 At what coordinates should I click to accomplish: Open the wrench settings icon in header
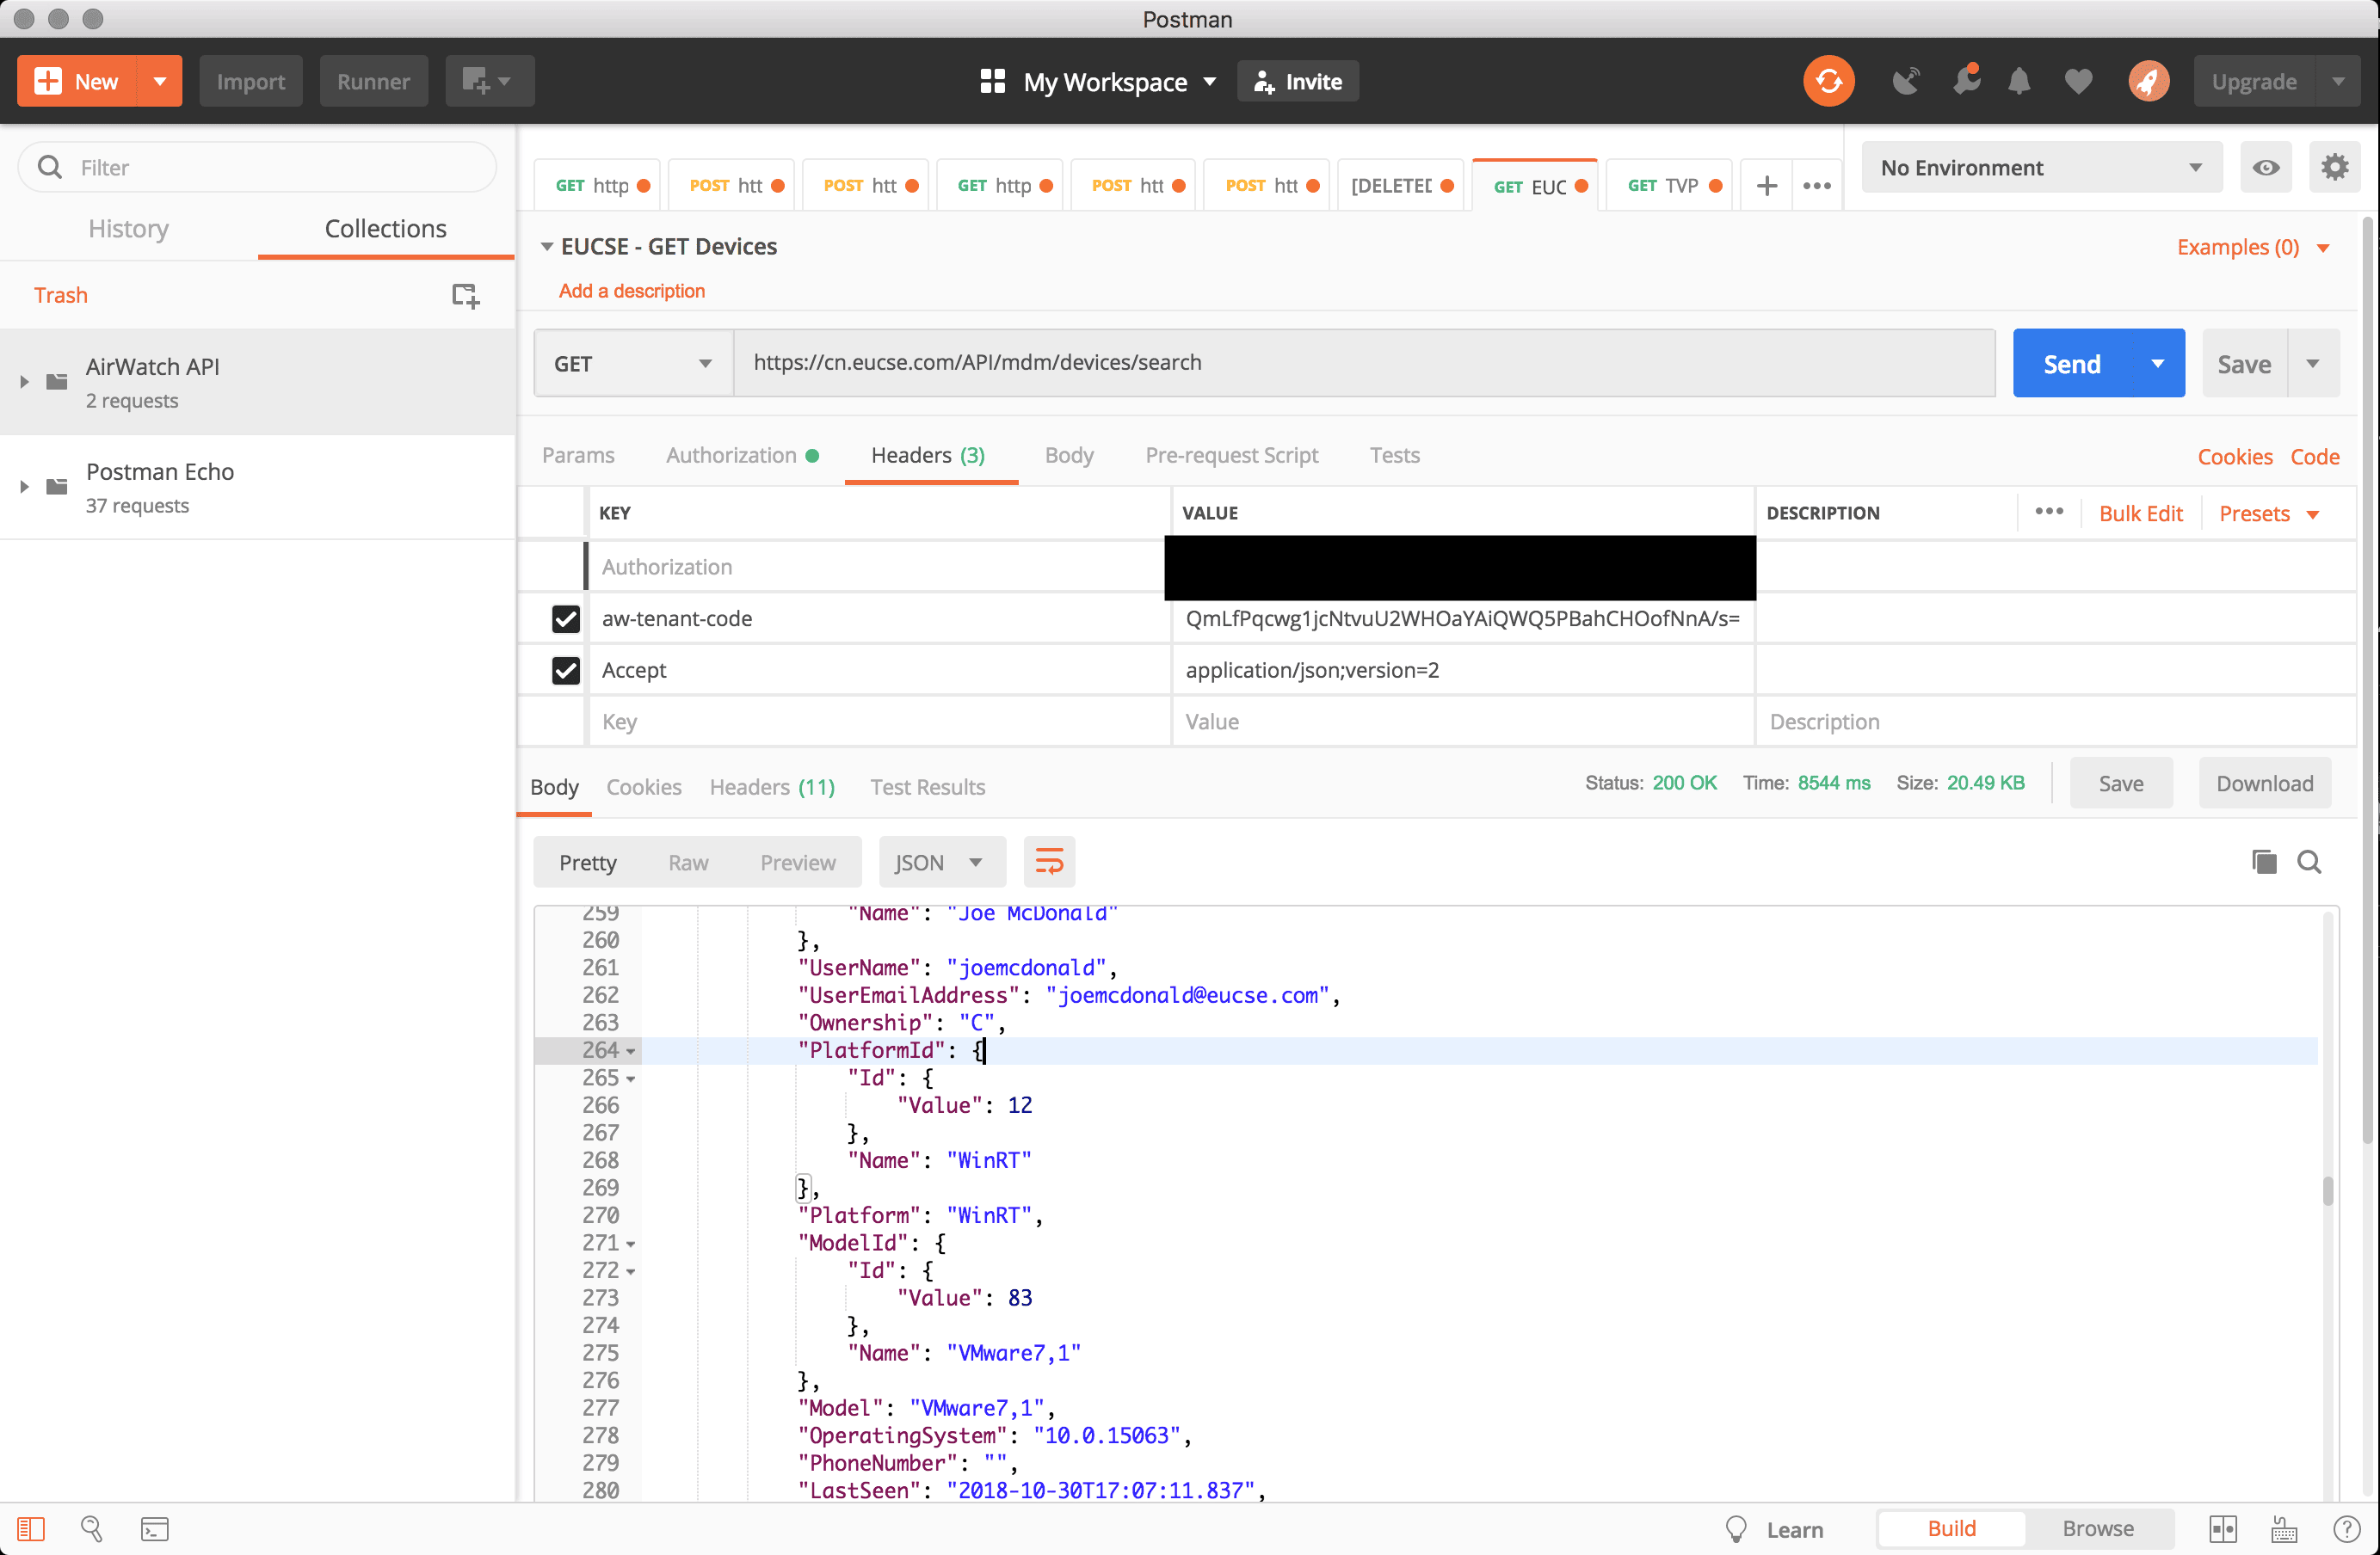[1966, 79]
